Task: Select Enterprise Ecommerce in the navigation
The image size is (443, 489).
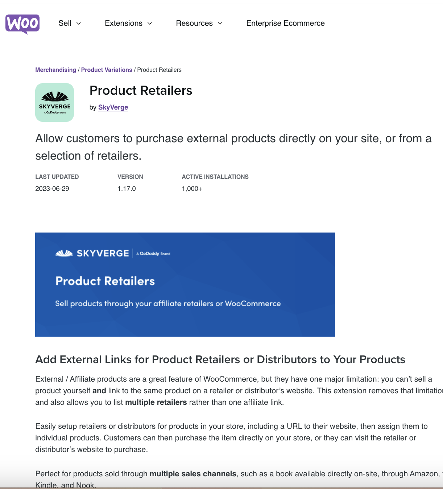Action: click(x=285, y=23)
